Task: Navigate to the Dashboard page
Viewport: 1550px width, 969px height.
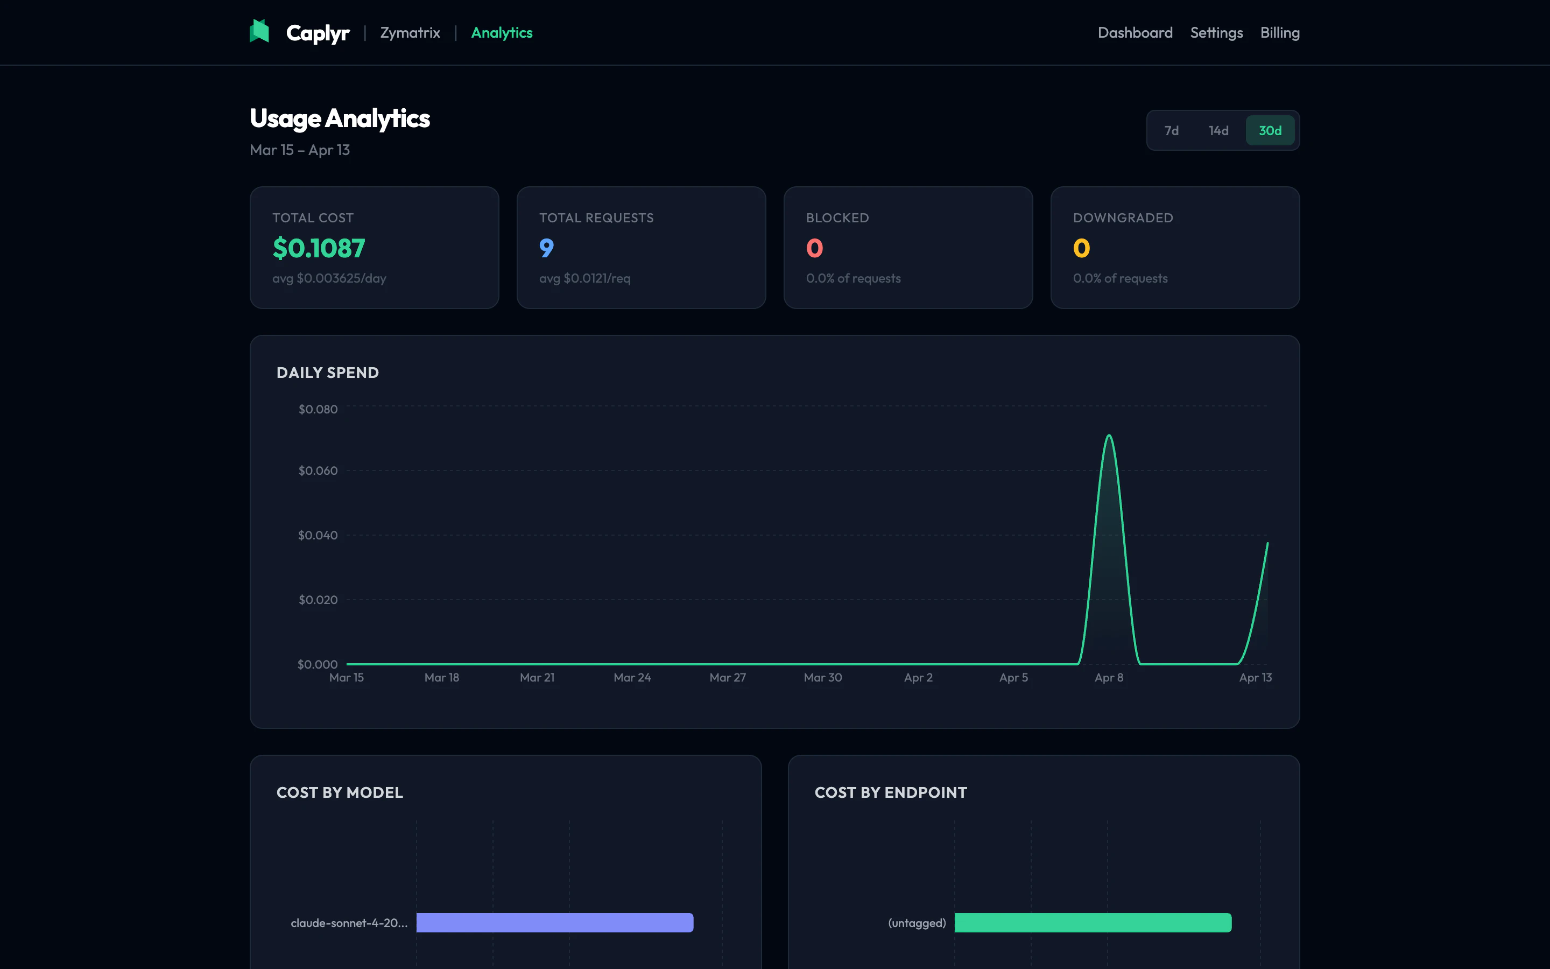Action: (1135, 32)
